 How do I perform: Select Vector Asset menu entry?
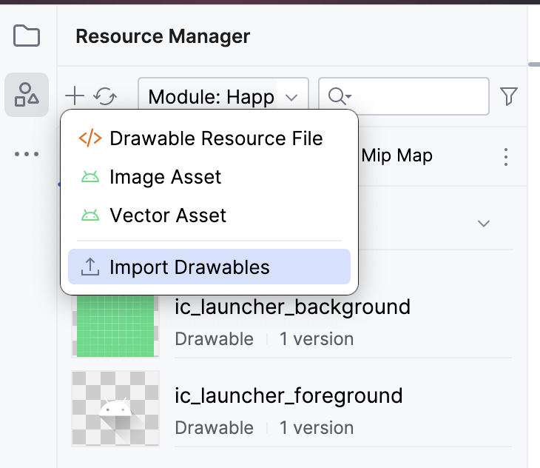pyautogui.click(x=168, y=215)
